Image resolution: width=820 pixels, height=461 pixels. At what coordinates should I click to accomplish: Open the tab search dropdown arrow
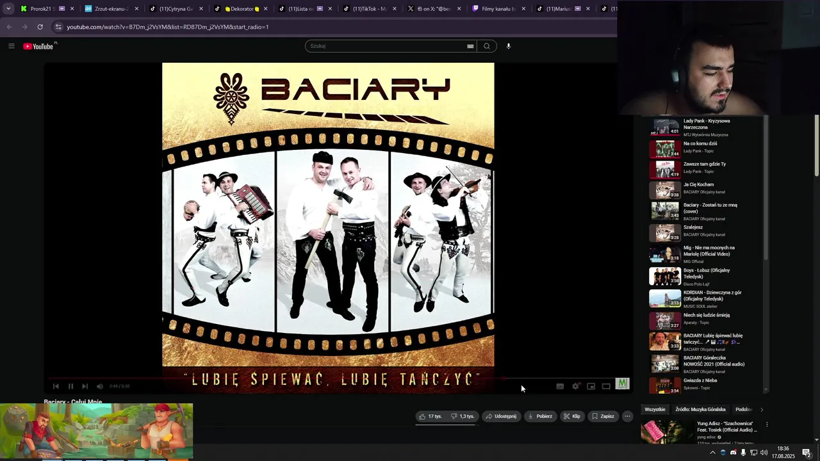click(x=8, y=9)
